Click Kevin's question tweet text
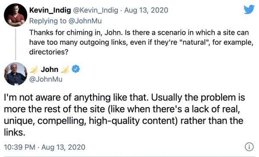Viewport: 259px width, 157px height. click(x=141, y=42)
